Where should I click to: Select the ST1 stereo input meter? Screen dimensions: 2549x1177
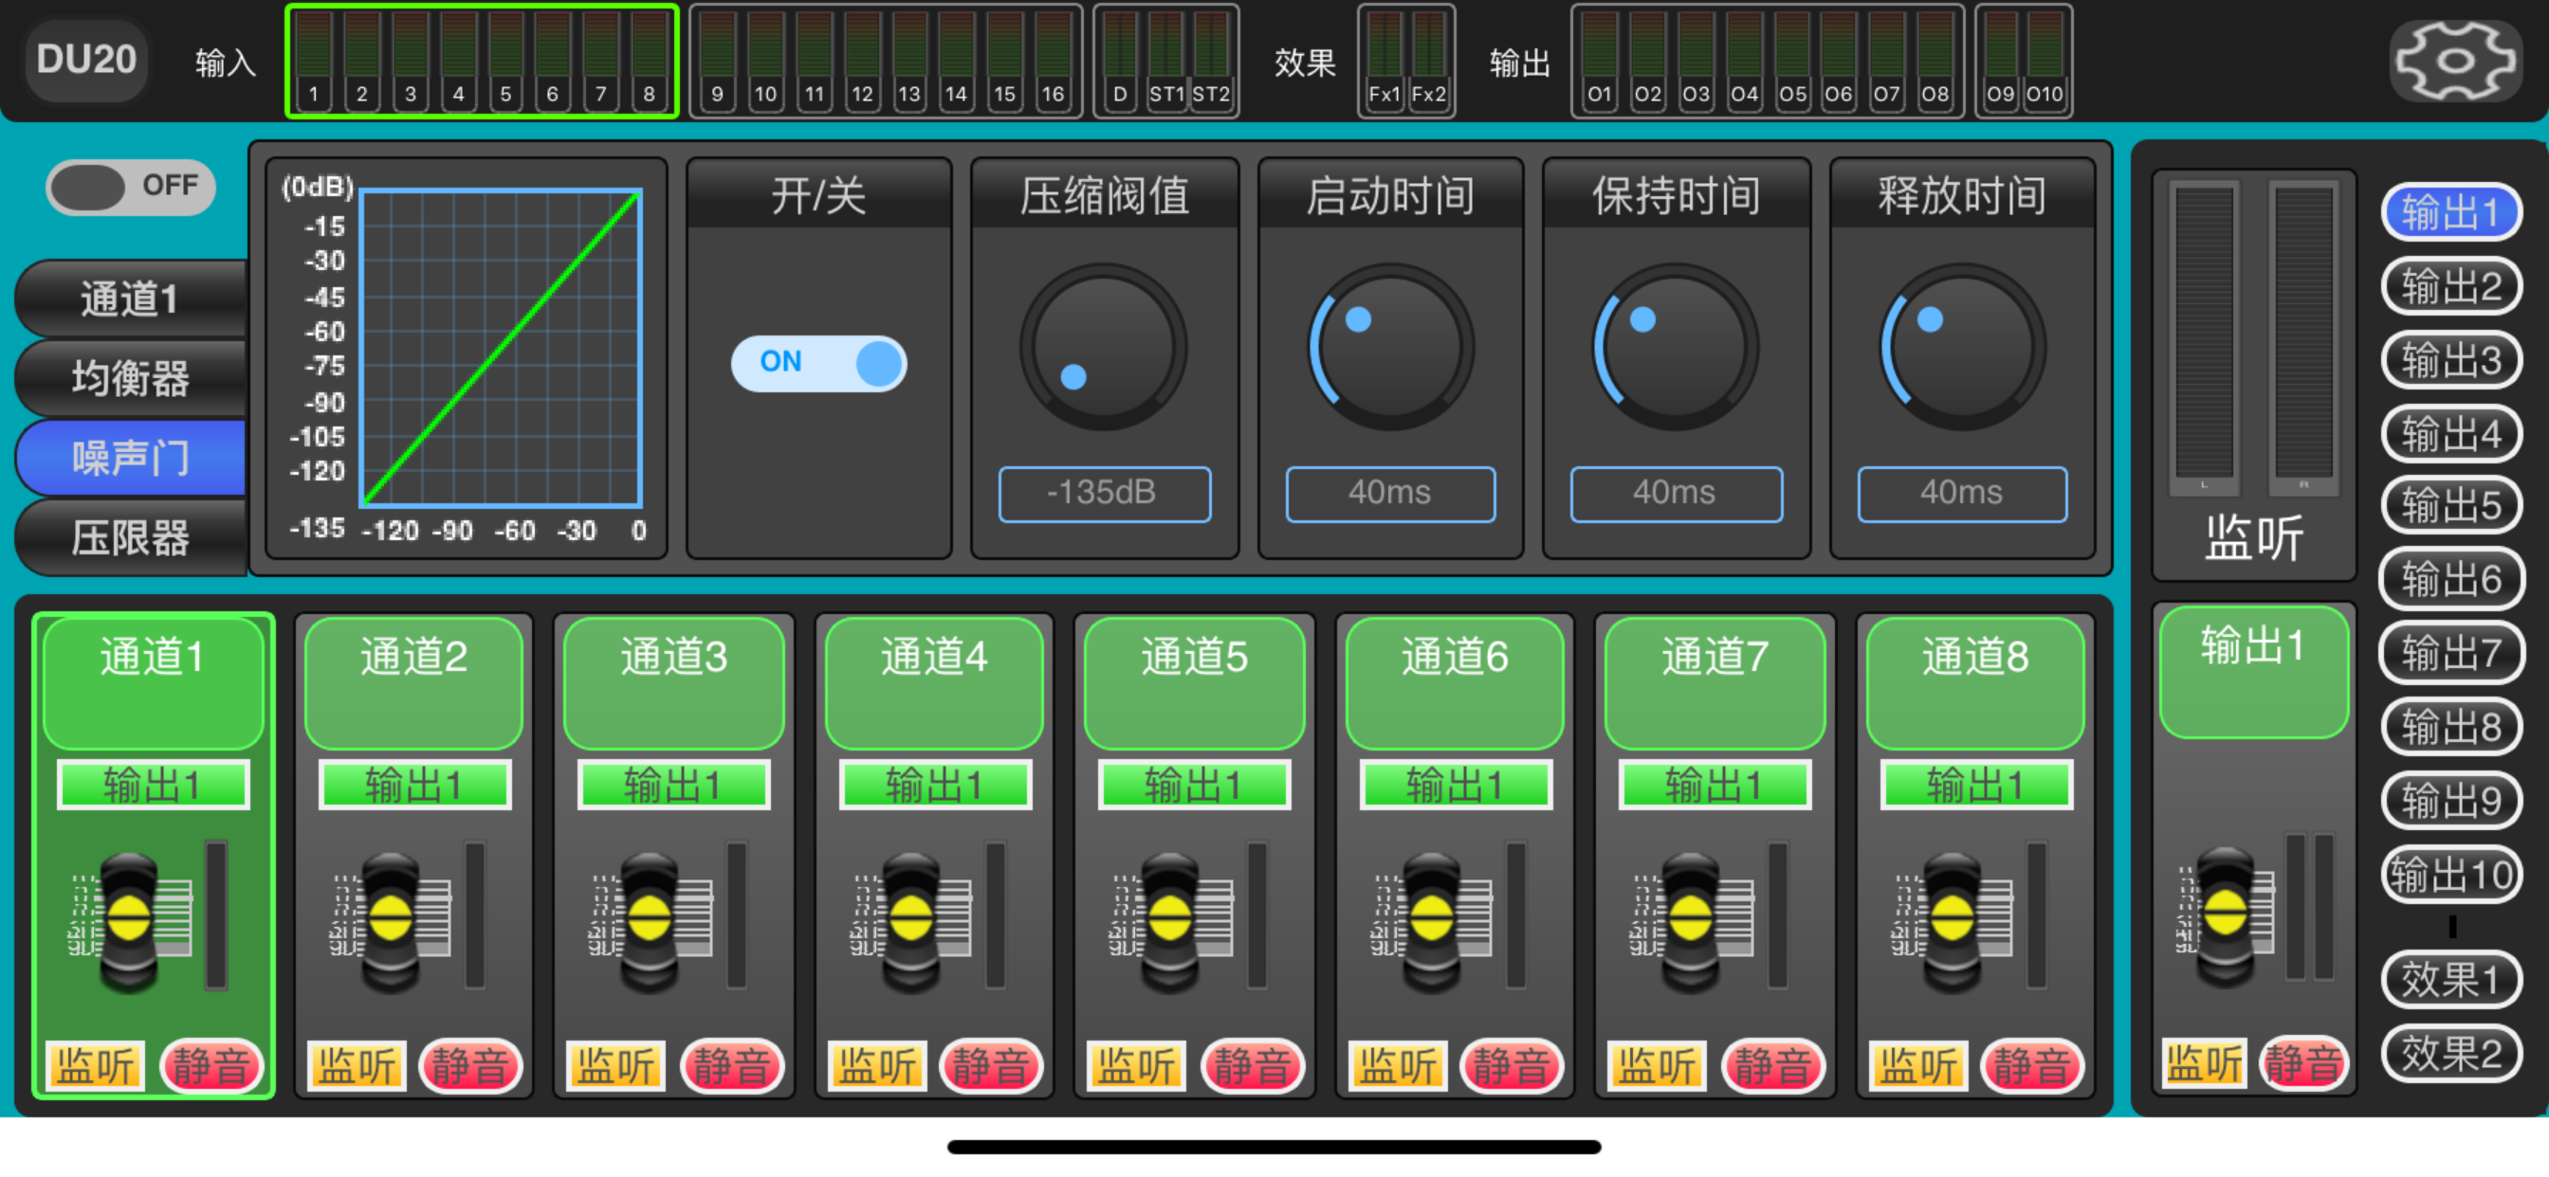click(x=1166, y=62)
